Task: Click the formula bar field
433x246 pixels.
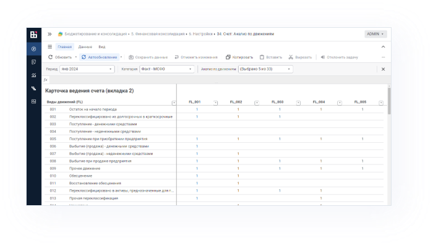Action: click(x=220, y=80)
